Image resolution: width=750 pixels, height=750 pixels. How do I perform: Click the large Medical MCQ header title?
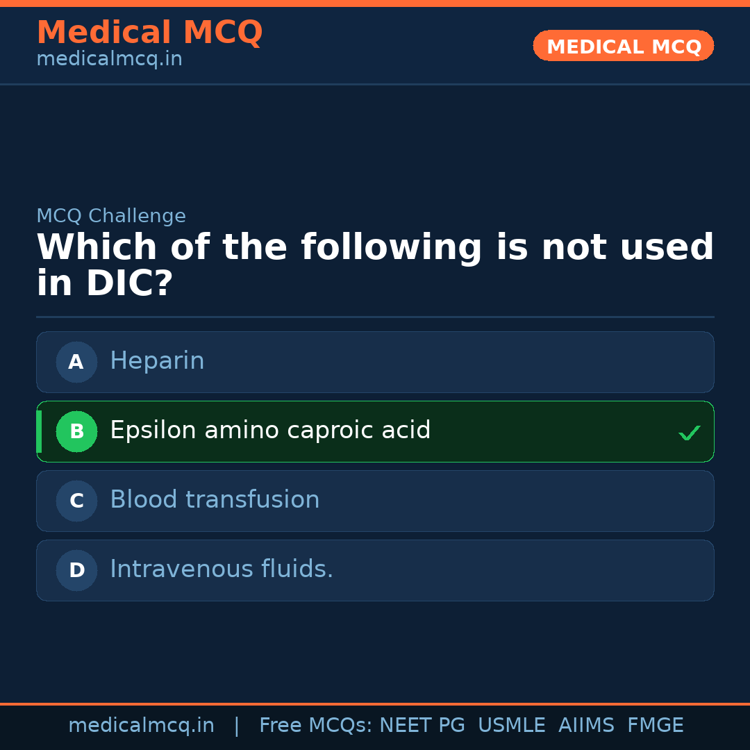[149, 33]
